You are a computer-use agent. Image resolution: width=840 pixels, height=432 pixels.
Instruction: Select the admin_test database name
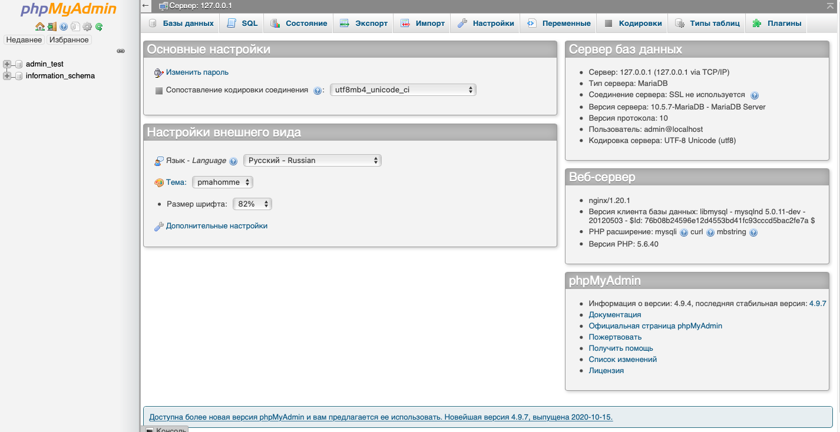tap(45, 64)
